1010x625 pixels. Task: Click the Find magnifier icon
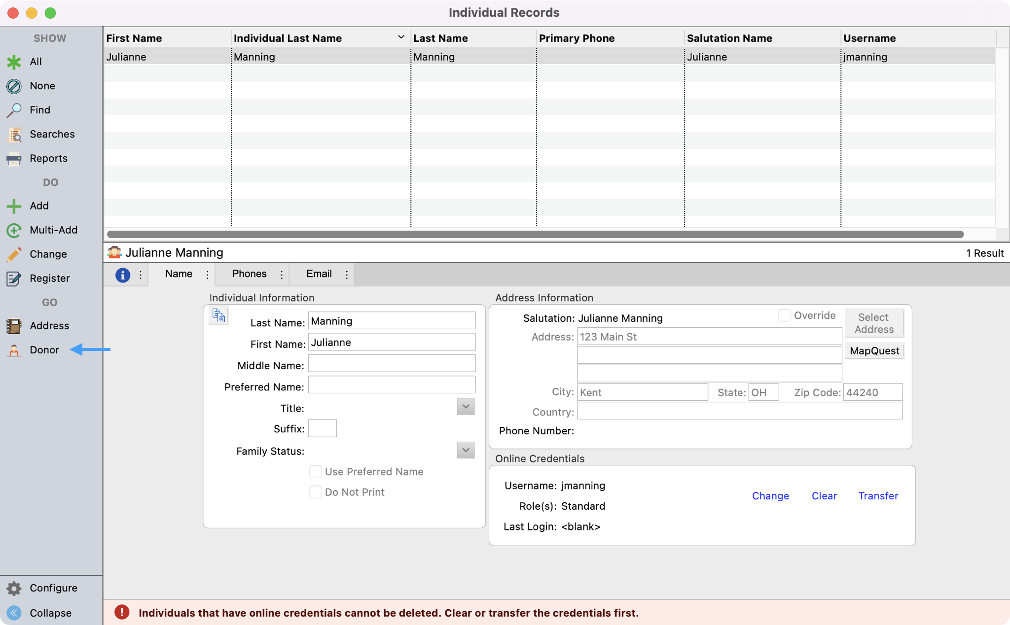coord(14,110)
